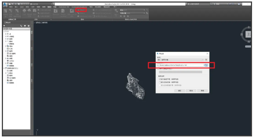Open the AutoCAD application menu button

point(5,5)
